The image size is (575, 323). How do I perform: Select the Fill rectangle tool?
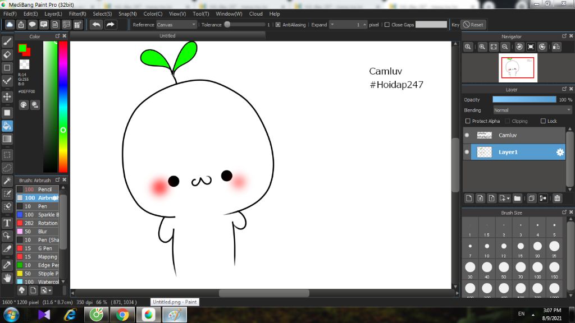pyautogui.click(x=7, y=113)
